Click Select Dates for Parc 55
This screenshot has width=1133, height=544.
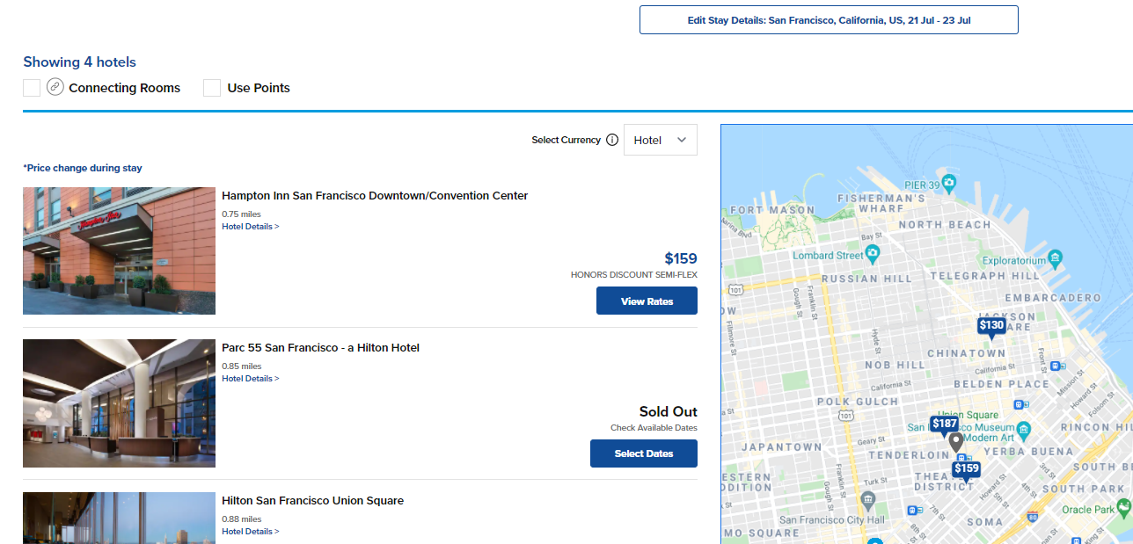coord(643,453)
